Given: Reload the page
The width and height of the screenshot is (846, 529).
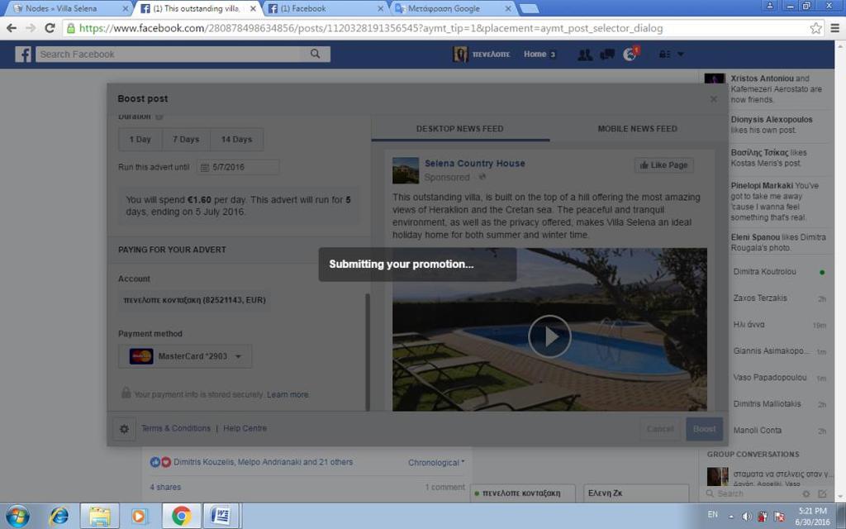Looking at the screenshot, I should click(x=50, y=28).
